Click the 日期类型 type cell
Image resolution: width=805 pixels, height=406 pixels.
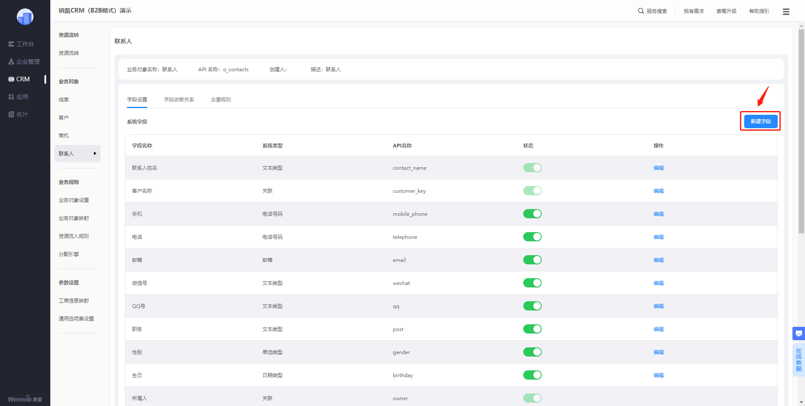click(x=273, y=375)
